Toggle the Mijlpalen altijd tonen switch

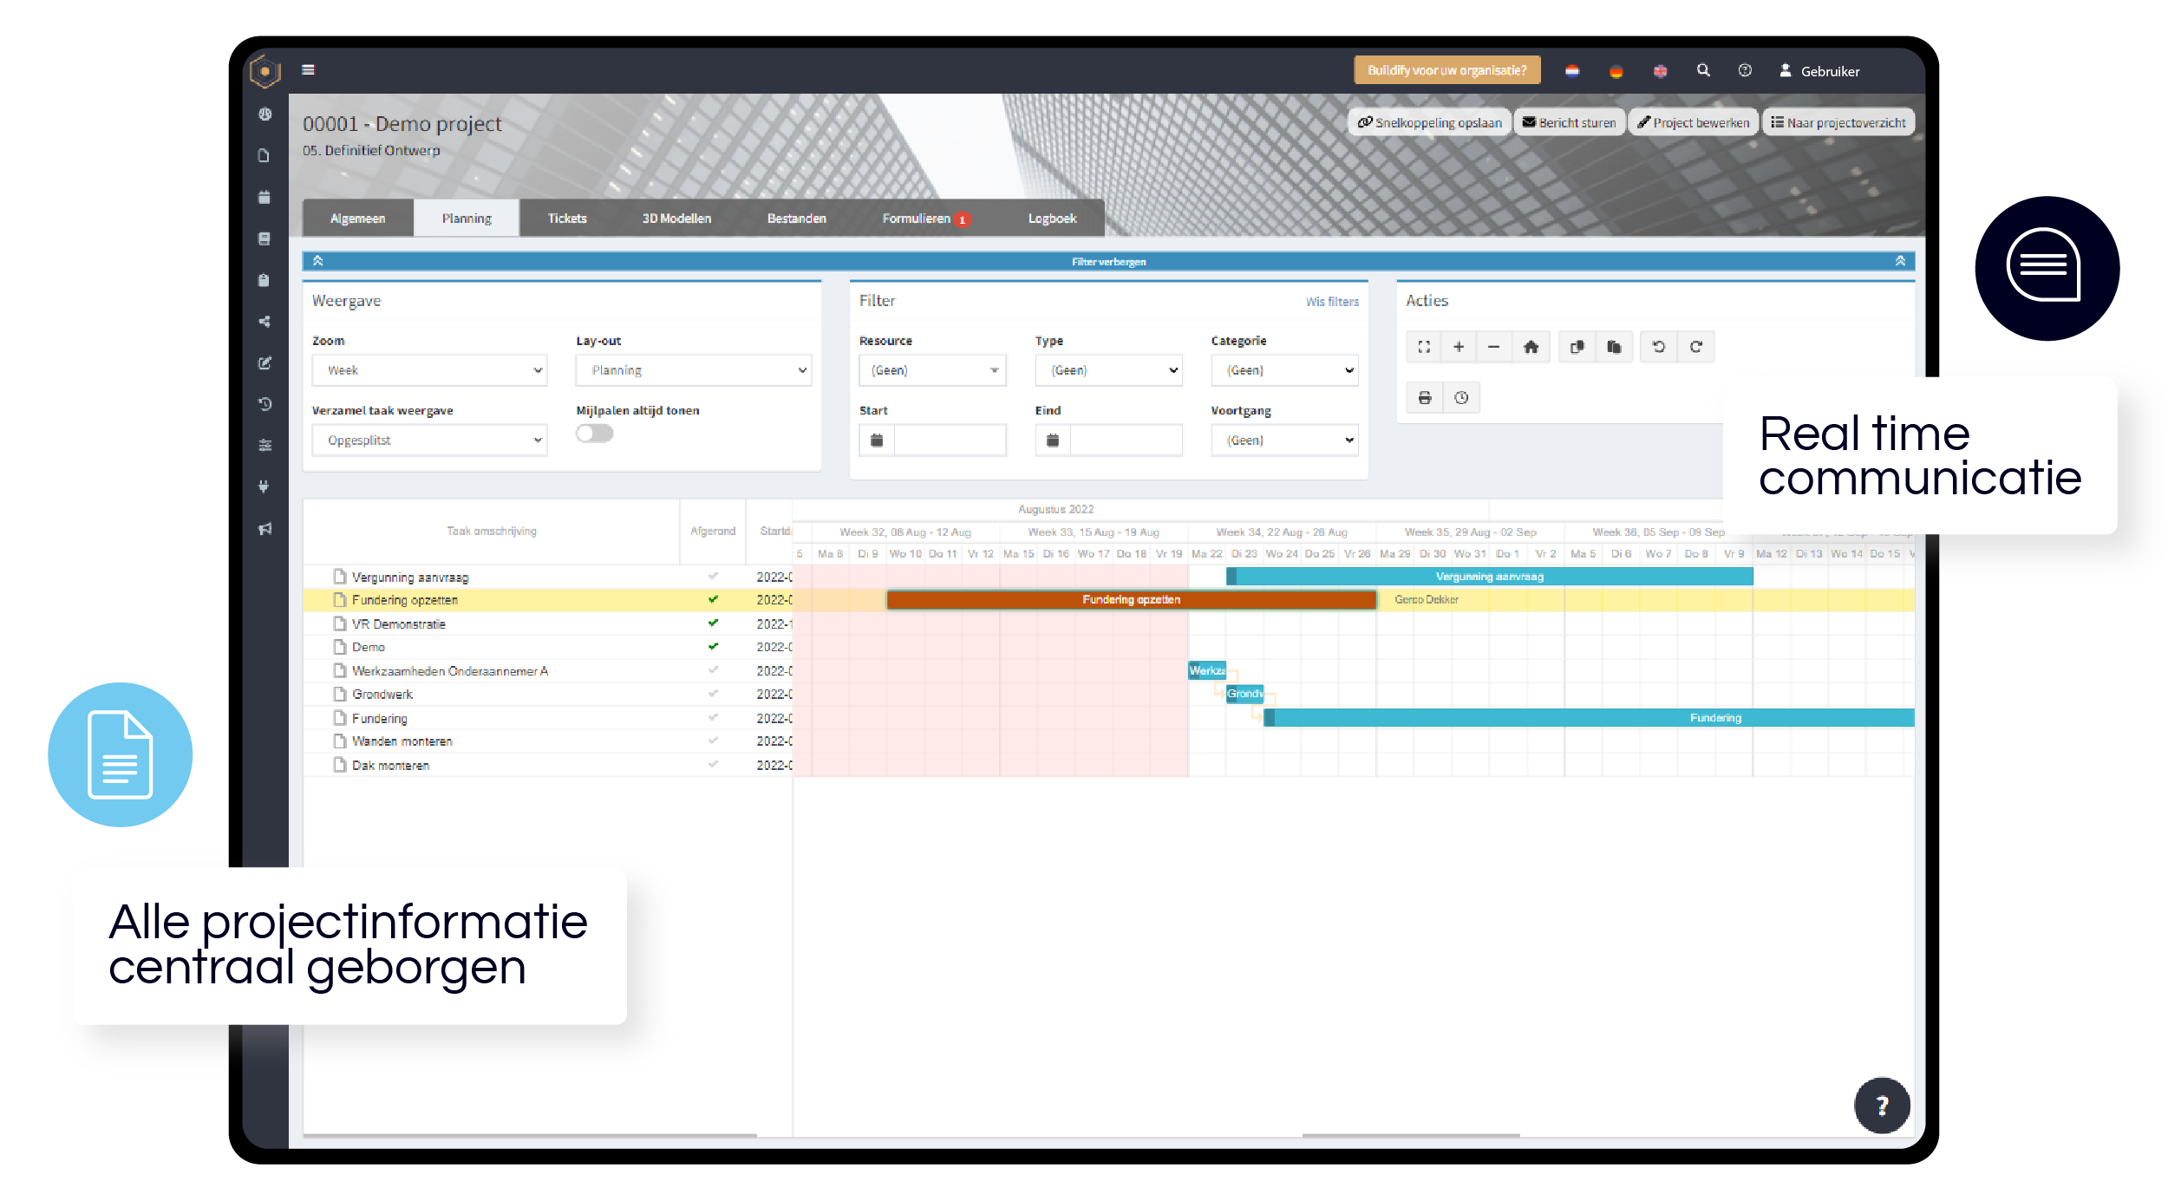click(594, 432)
